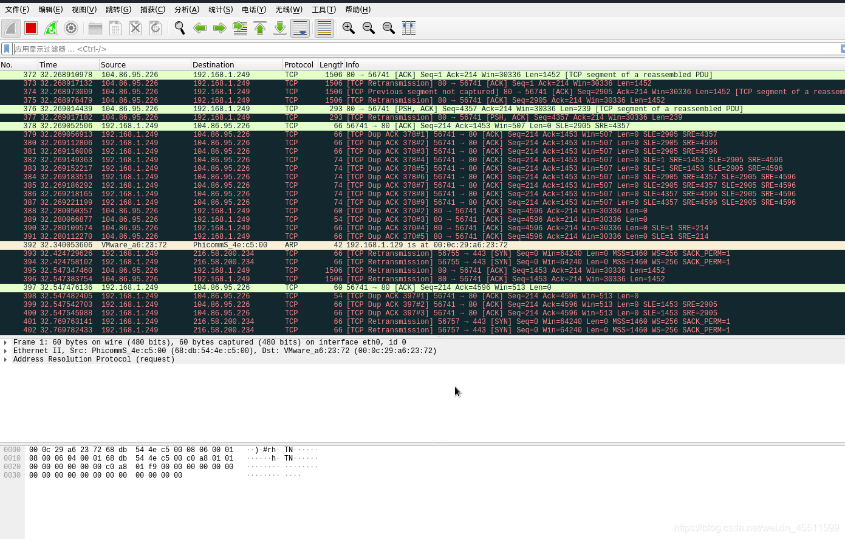This screenshot has height=539, width=845.
Task: Toggle auto-scroll during live capture
Action: pyautogui.click(x=300, y=28)
